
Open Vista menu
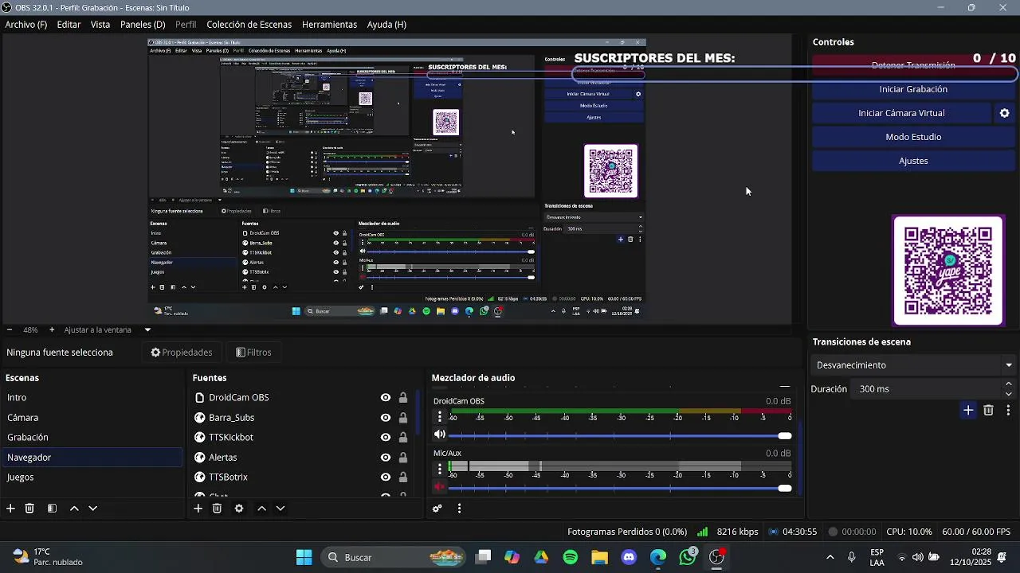(100, 25)
